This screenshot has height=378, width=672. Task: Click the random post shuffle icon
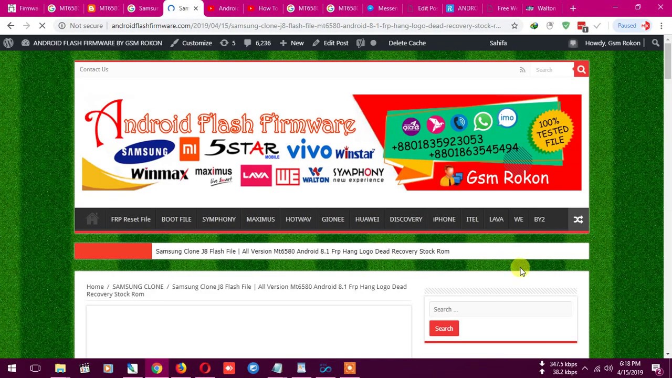tap(578, 219)
